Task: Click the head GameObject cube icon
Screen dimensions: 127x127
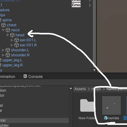Action: click(x=12, y=35)
